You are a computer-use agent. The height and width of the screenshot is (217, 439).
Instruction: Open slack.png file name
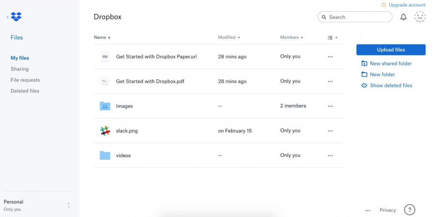pos(127,131)
